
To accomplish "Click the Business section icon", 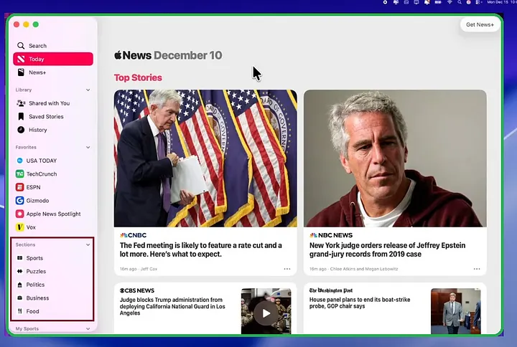I will pyautogui.click(x=20, y=298).
